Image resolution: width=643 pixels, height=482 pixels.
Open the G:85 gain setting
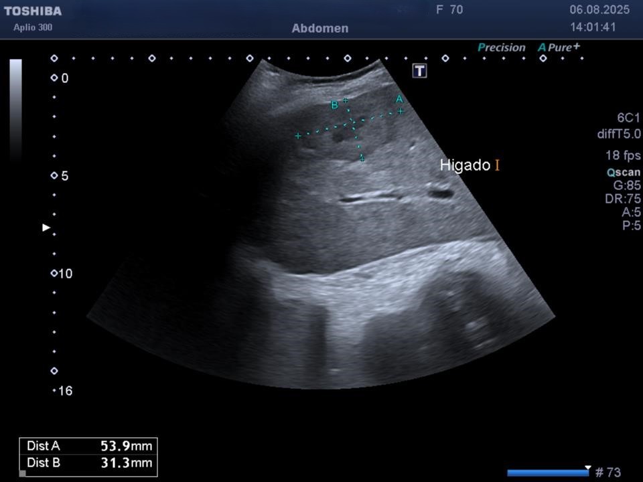pyautogui.click(x=628, y=185)
